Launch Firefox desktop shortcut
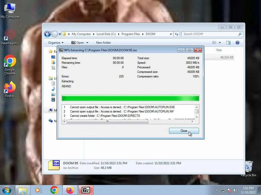 click(x=10, y=89)
